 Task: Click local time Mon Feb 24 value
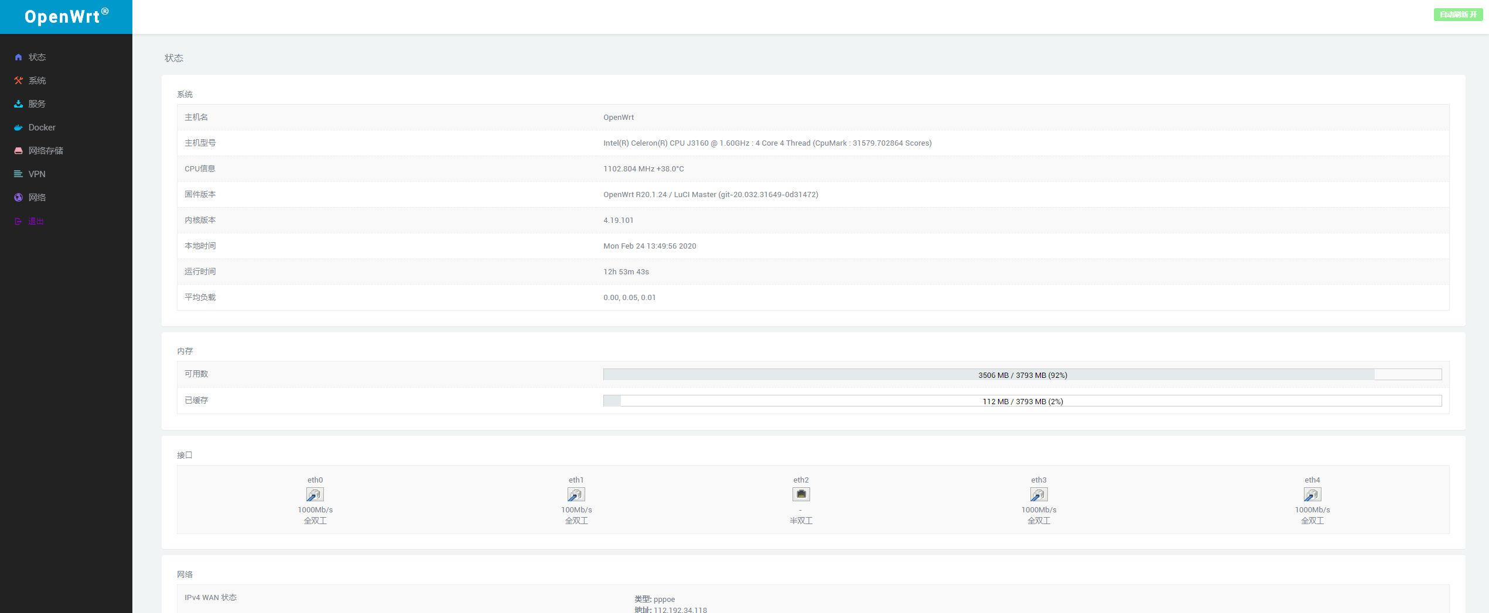tap(650, 246)
